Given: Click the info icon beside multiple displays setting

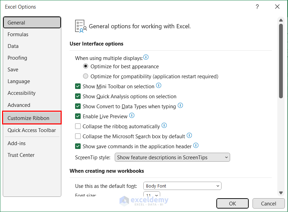Looking at the screenshot, I should (x=146, y=57).
